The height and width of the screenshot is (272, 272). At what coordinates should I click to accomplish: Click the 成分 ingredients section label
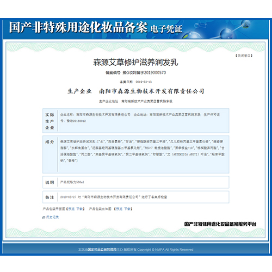tap(50, 142)
